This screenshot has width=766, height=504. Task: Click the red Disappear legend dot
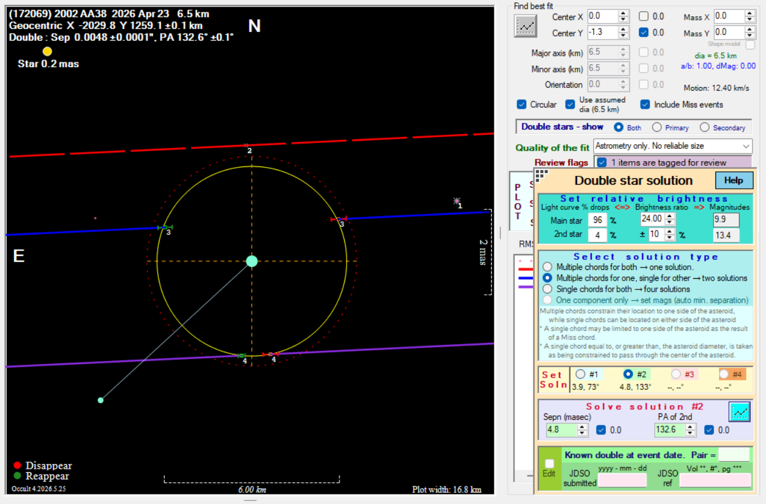[16, 466]
